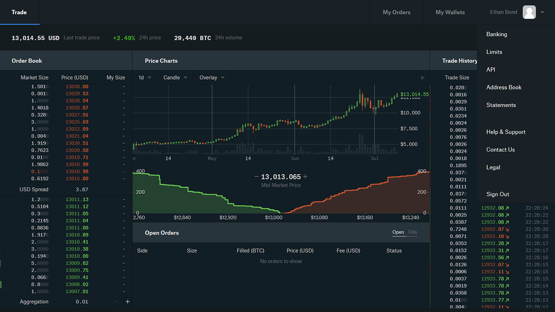This screenshot has width=555, height=312.
Task: Switch Open Orders view to Fills
Action: pos(413,232)
